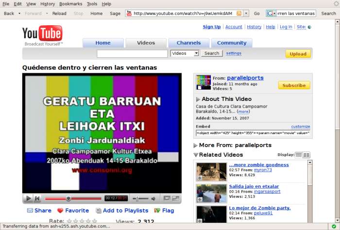The height and width of the screenshot is (230, 340).
Task: Click the small-size player view icon
Action: point(167,198)
